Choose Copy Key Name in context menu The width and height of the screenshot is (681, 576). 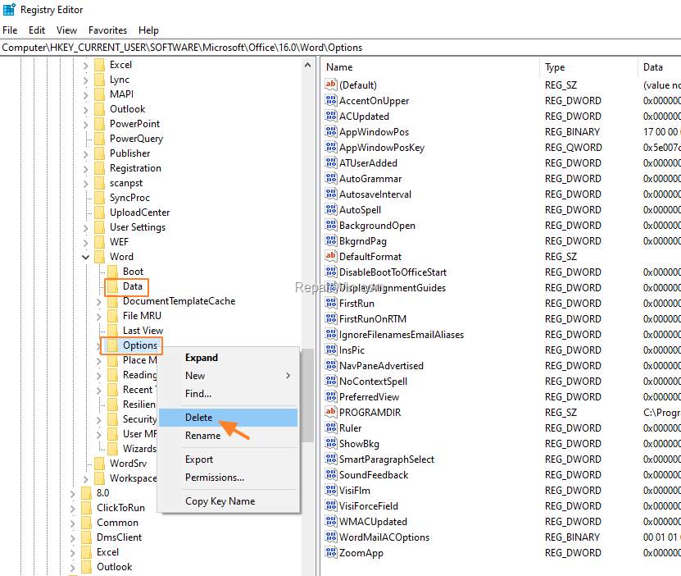pos(229,501)
